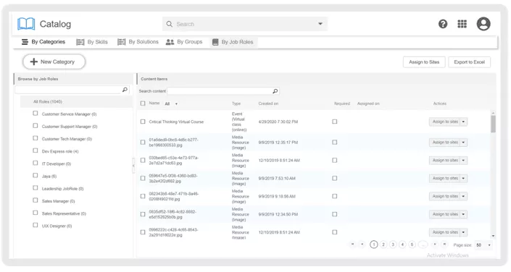This screenshot has width=511, height=272.
Task: Expand Assign to sites arrow for 059647e5 image
Action: click(x=463, y=178)
